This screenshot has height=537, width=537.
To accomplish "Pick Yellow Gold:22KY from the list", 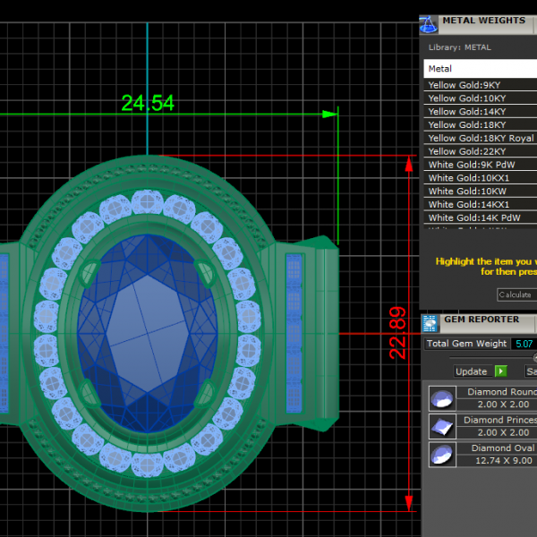I will (466, 152).
